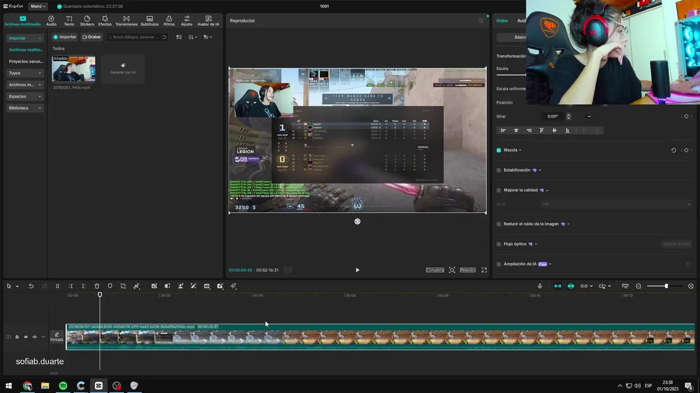Viewport: 700px width, 393px height.
Task: Click timeline zoom-in magnifier
Action: [x=691, y=286]
